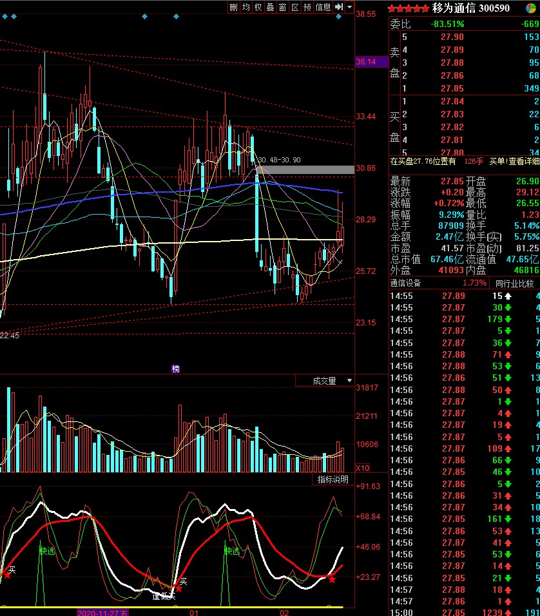This screenshot has width=540, height=616.
Task: Click buy level 3 price 27.82
Action: [x=452, y=128]
